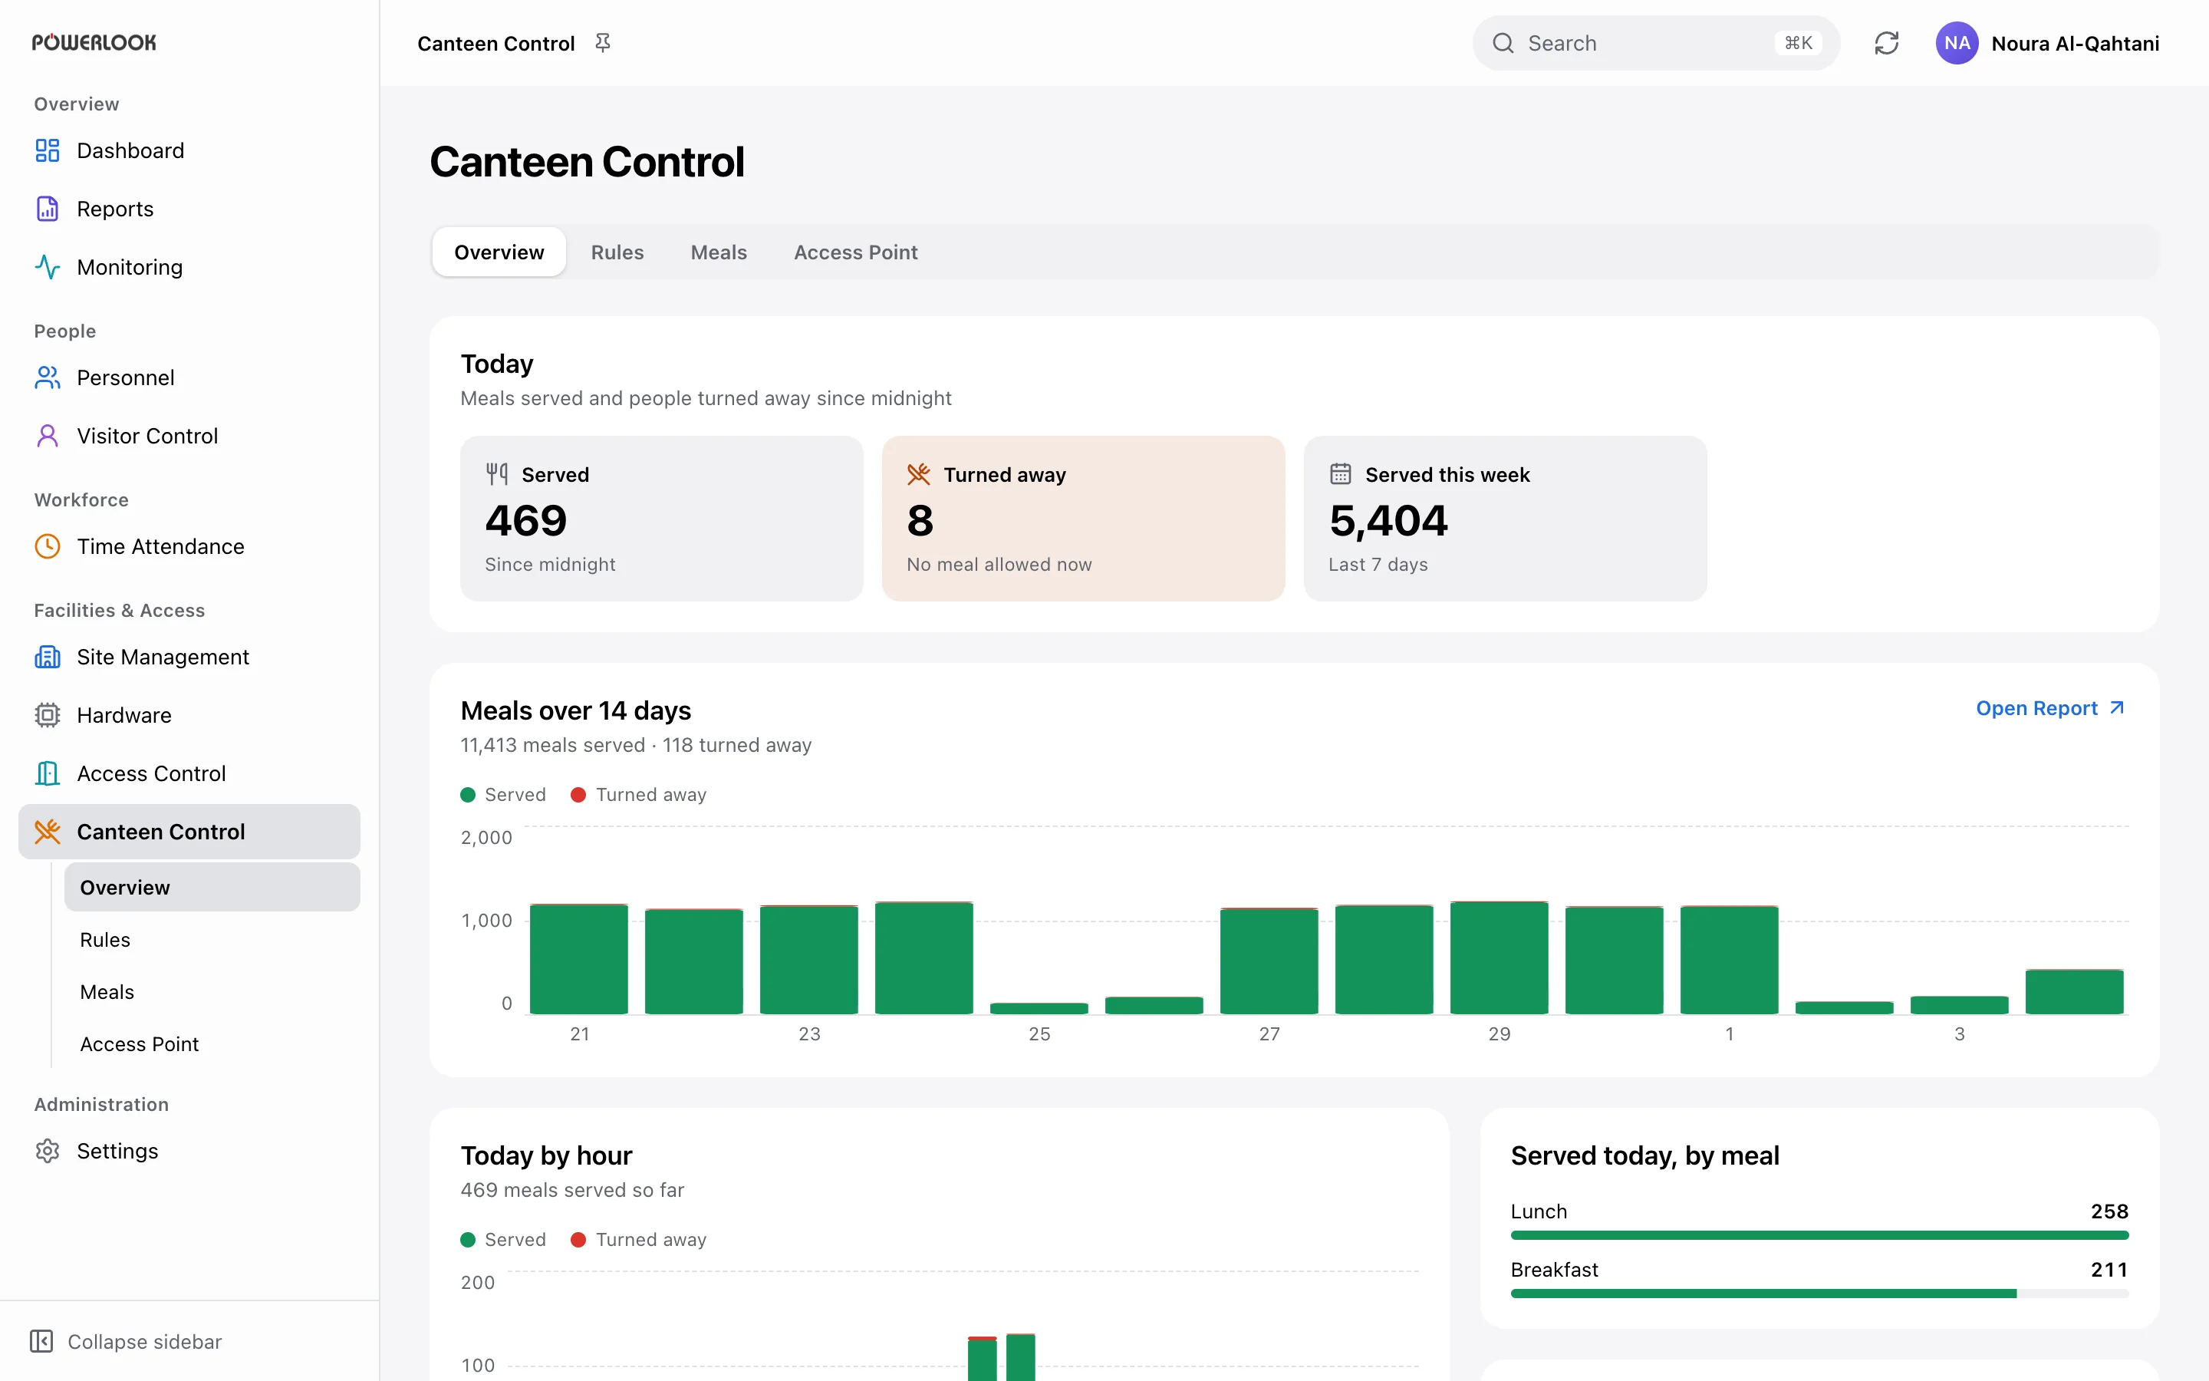The image size is (2209, 1381).
Task: Click the calendar icon on Served this week card
Action: click(x=1340, y=474)
